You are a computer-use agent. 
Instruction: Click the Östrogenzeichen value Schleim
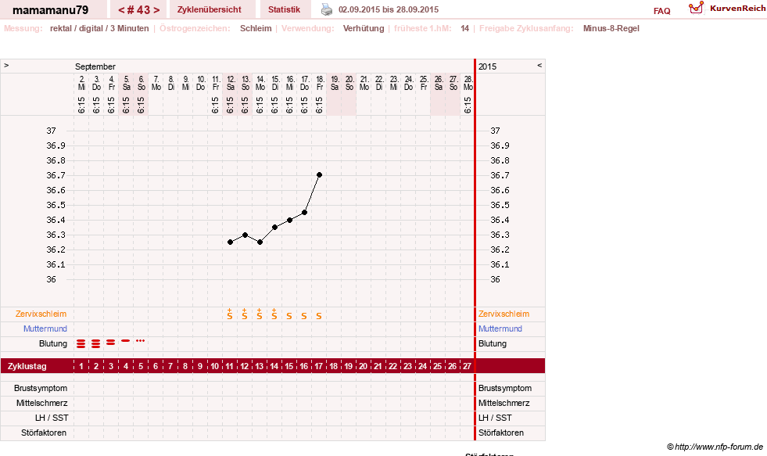(256, 28)
